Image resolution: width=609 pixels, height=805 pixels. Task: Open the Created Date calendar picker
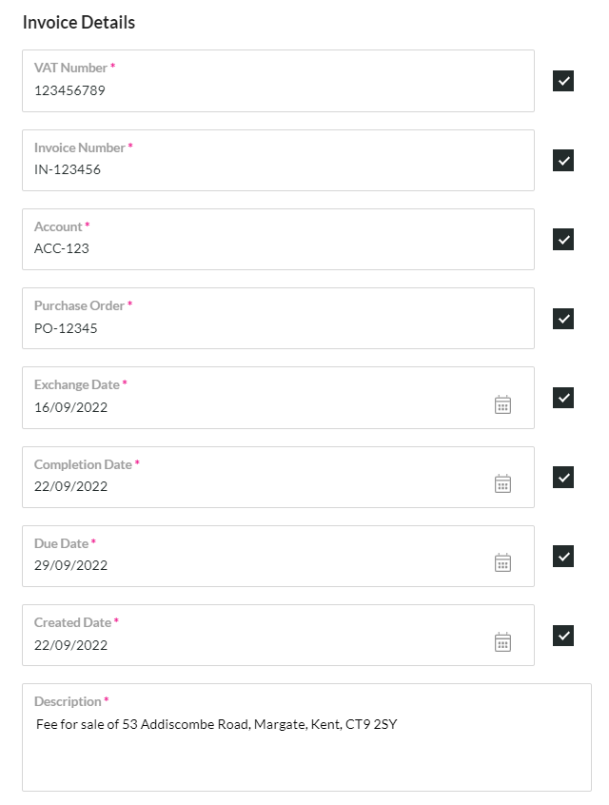click(x=502, y=641)
